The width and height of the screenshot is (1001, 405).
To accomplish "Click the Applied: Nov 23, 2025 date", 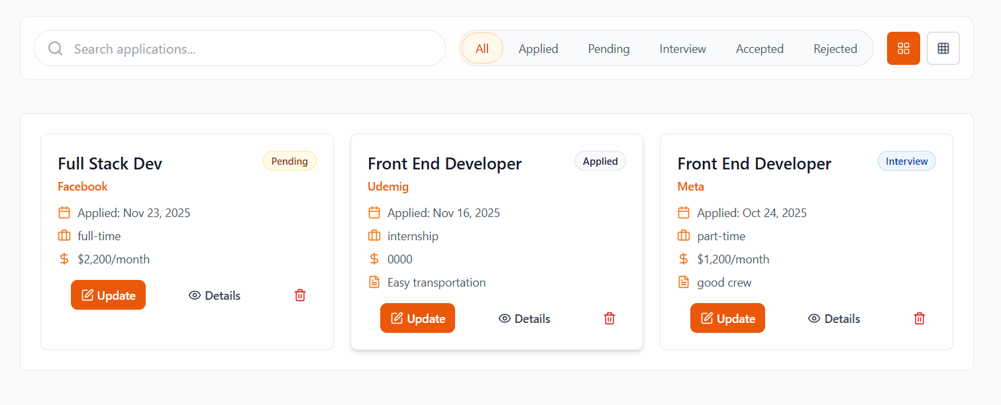I will pyautogui.click(x=134, y=213).
